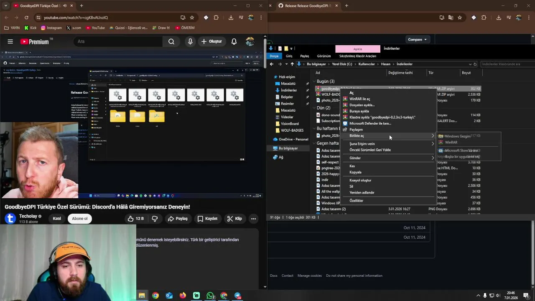The height and width of the screenshot is (301, 535).
Task: Bookmark the GitHub release page star
Action: click(x=460, y=18)
